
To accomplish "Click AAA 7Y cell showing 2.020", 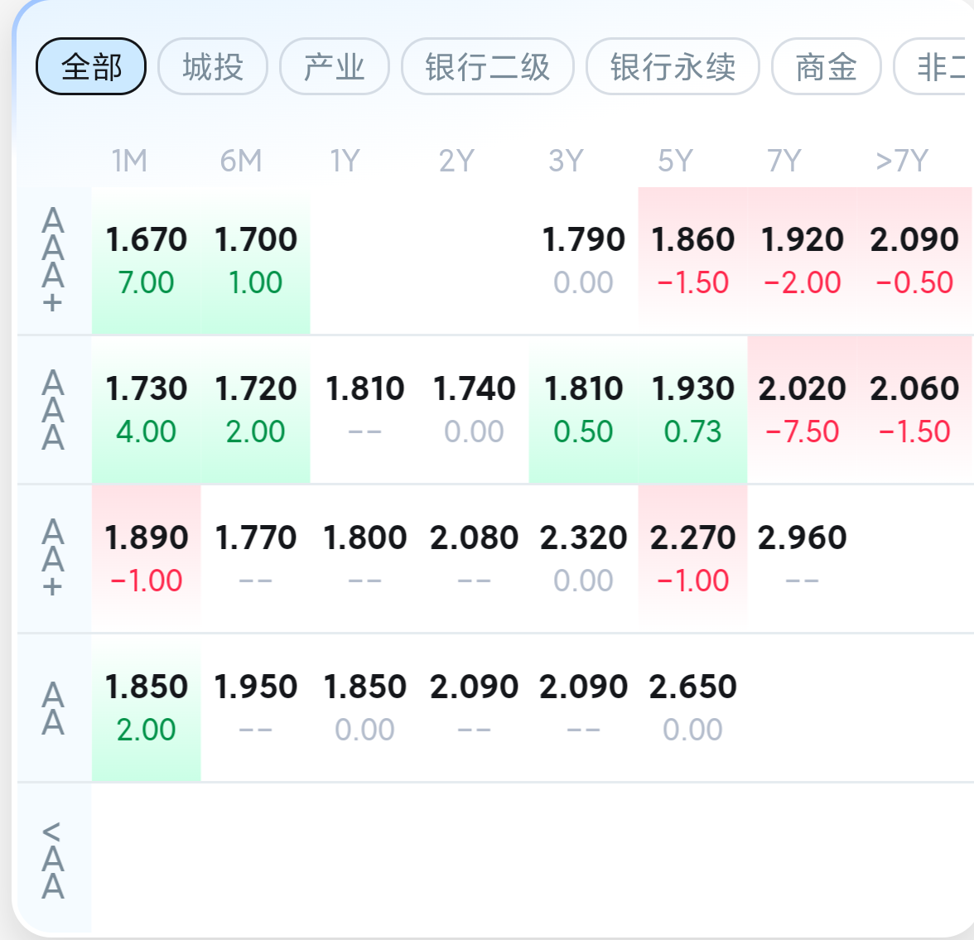I will 802,409.
